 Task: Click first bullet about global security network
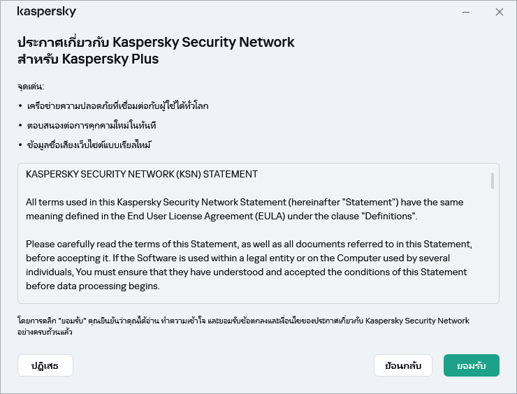click(x=116, y=106)
